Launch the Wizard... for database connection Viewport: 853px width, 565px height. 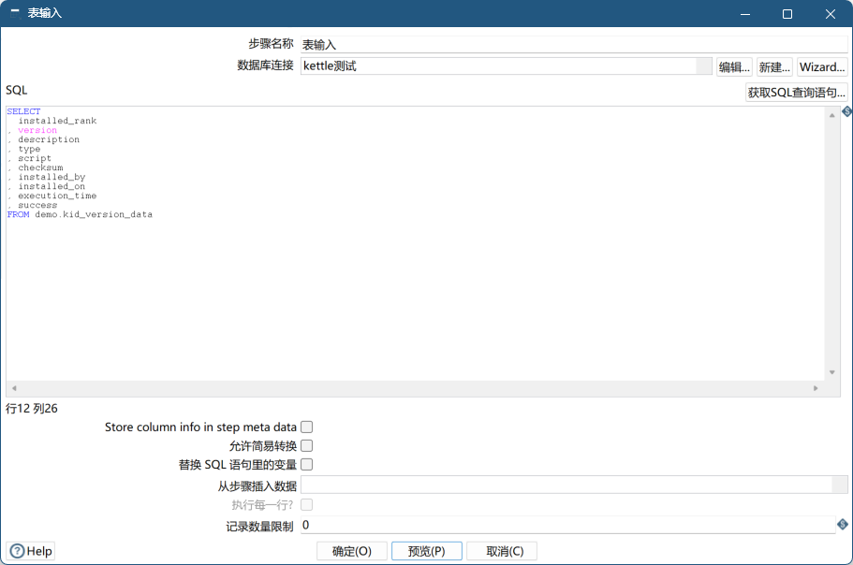click(x=821, y=66)
